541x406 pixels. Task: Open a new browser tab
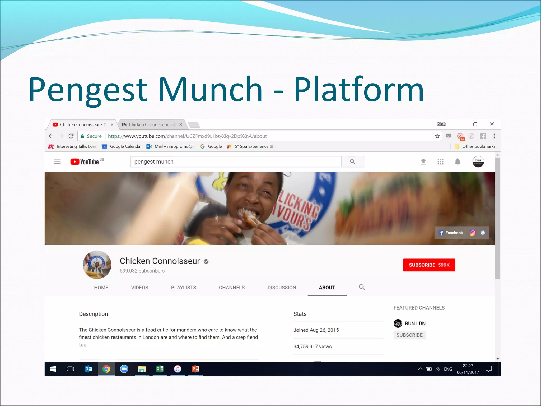coord(194,124)
